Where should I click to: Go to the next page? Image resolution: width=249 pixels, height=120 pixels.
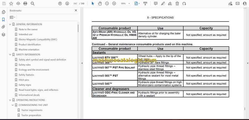(x=67, y=4)
